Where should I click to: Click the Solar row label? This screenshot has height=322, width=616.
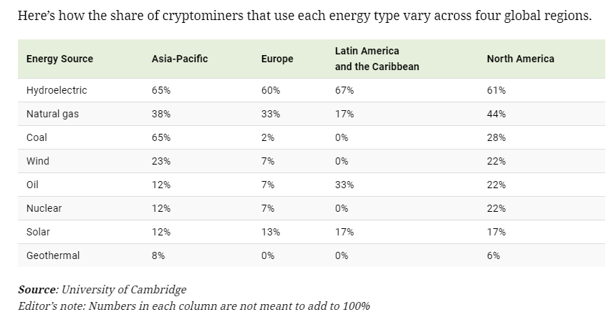pyautogui.click(x=38, y=232)
